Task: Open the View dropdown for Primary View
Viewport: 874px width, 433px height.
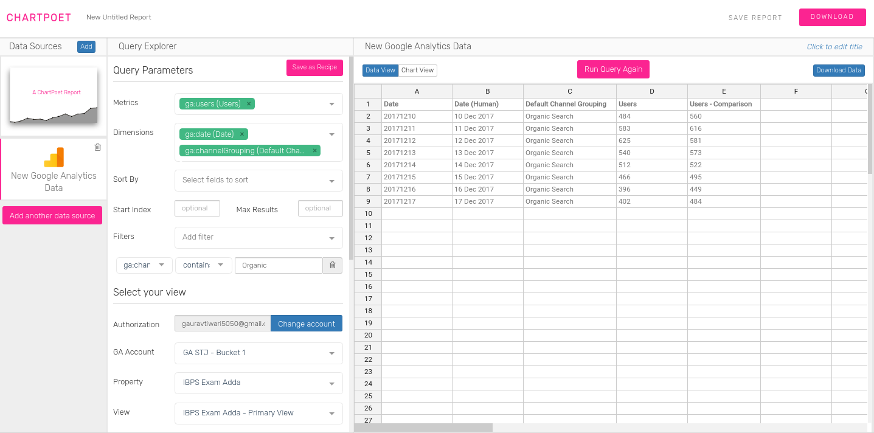Action: pyautogui.click(x=258, y=413)
